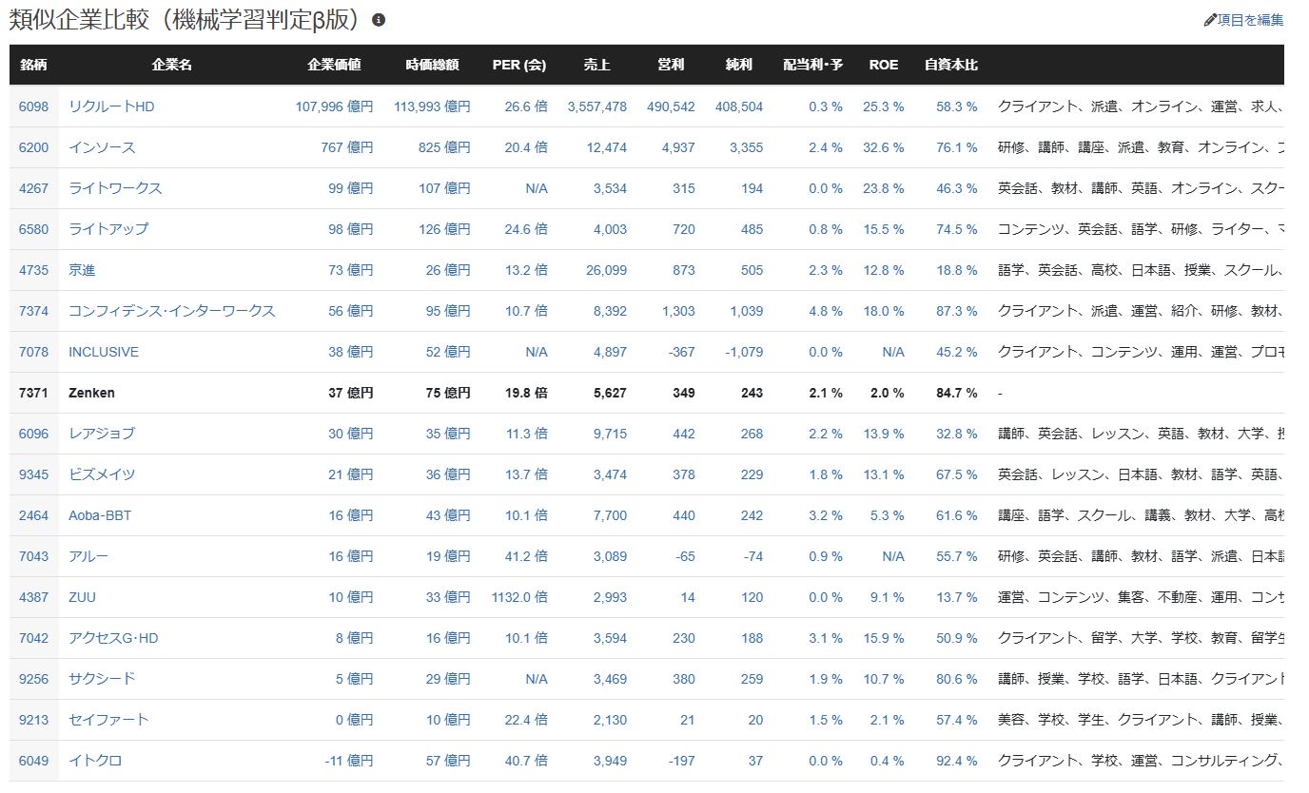Image resolution: width=1309 pixels, height=793 pixels.
Task: Open the セイファート company link
Action: click(108, 720)
